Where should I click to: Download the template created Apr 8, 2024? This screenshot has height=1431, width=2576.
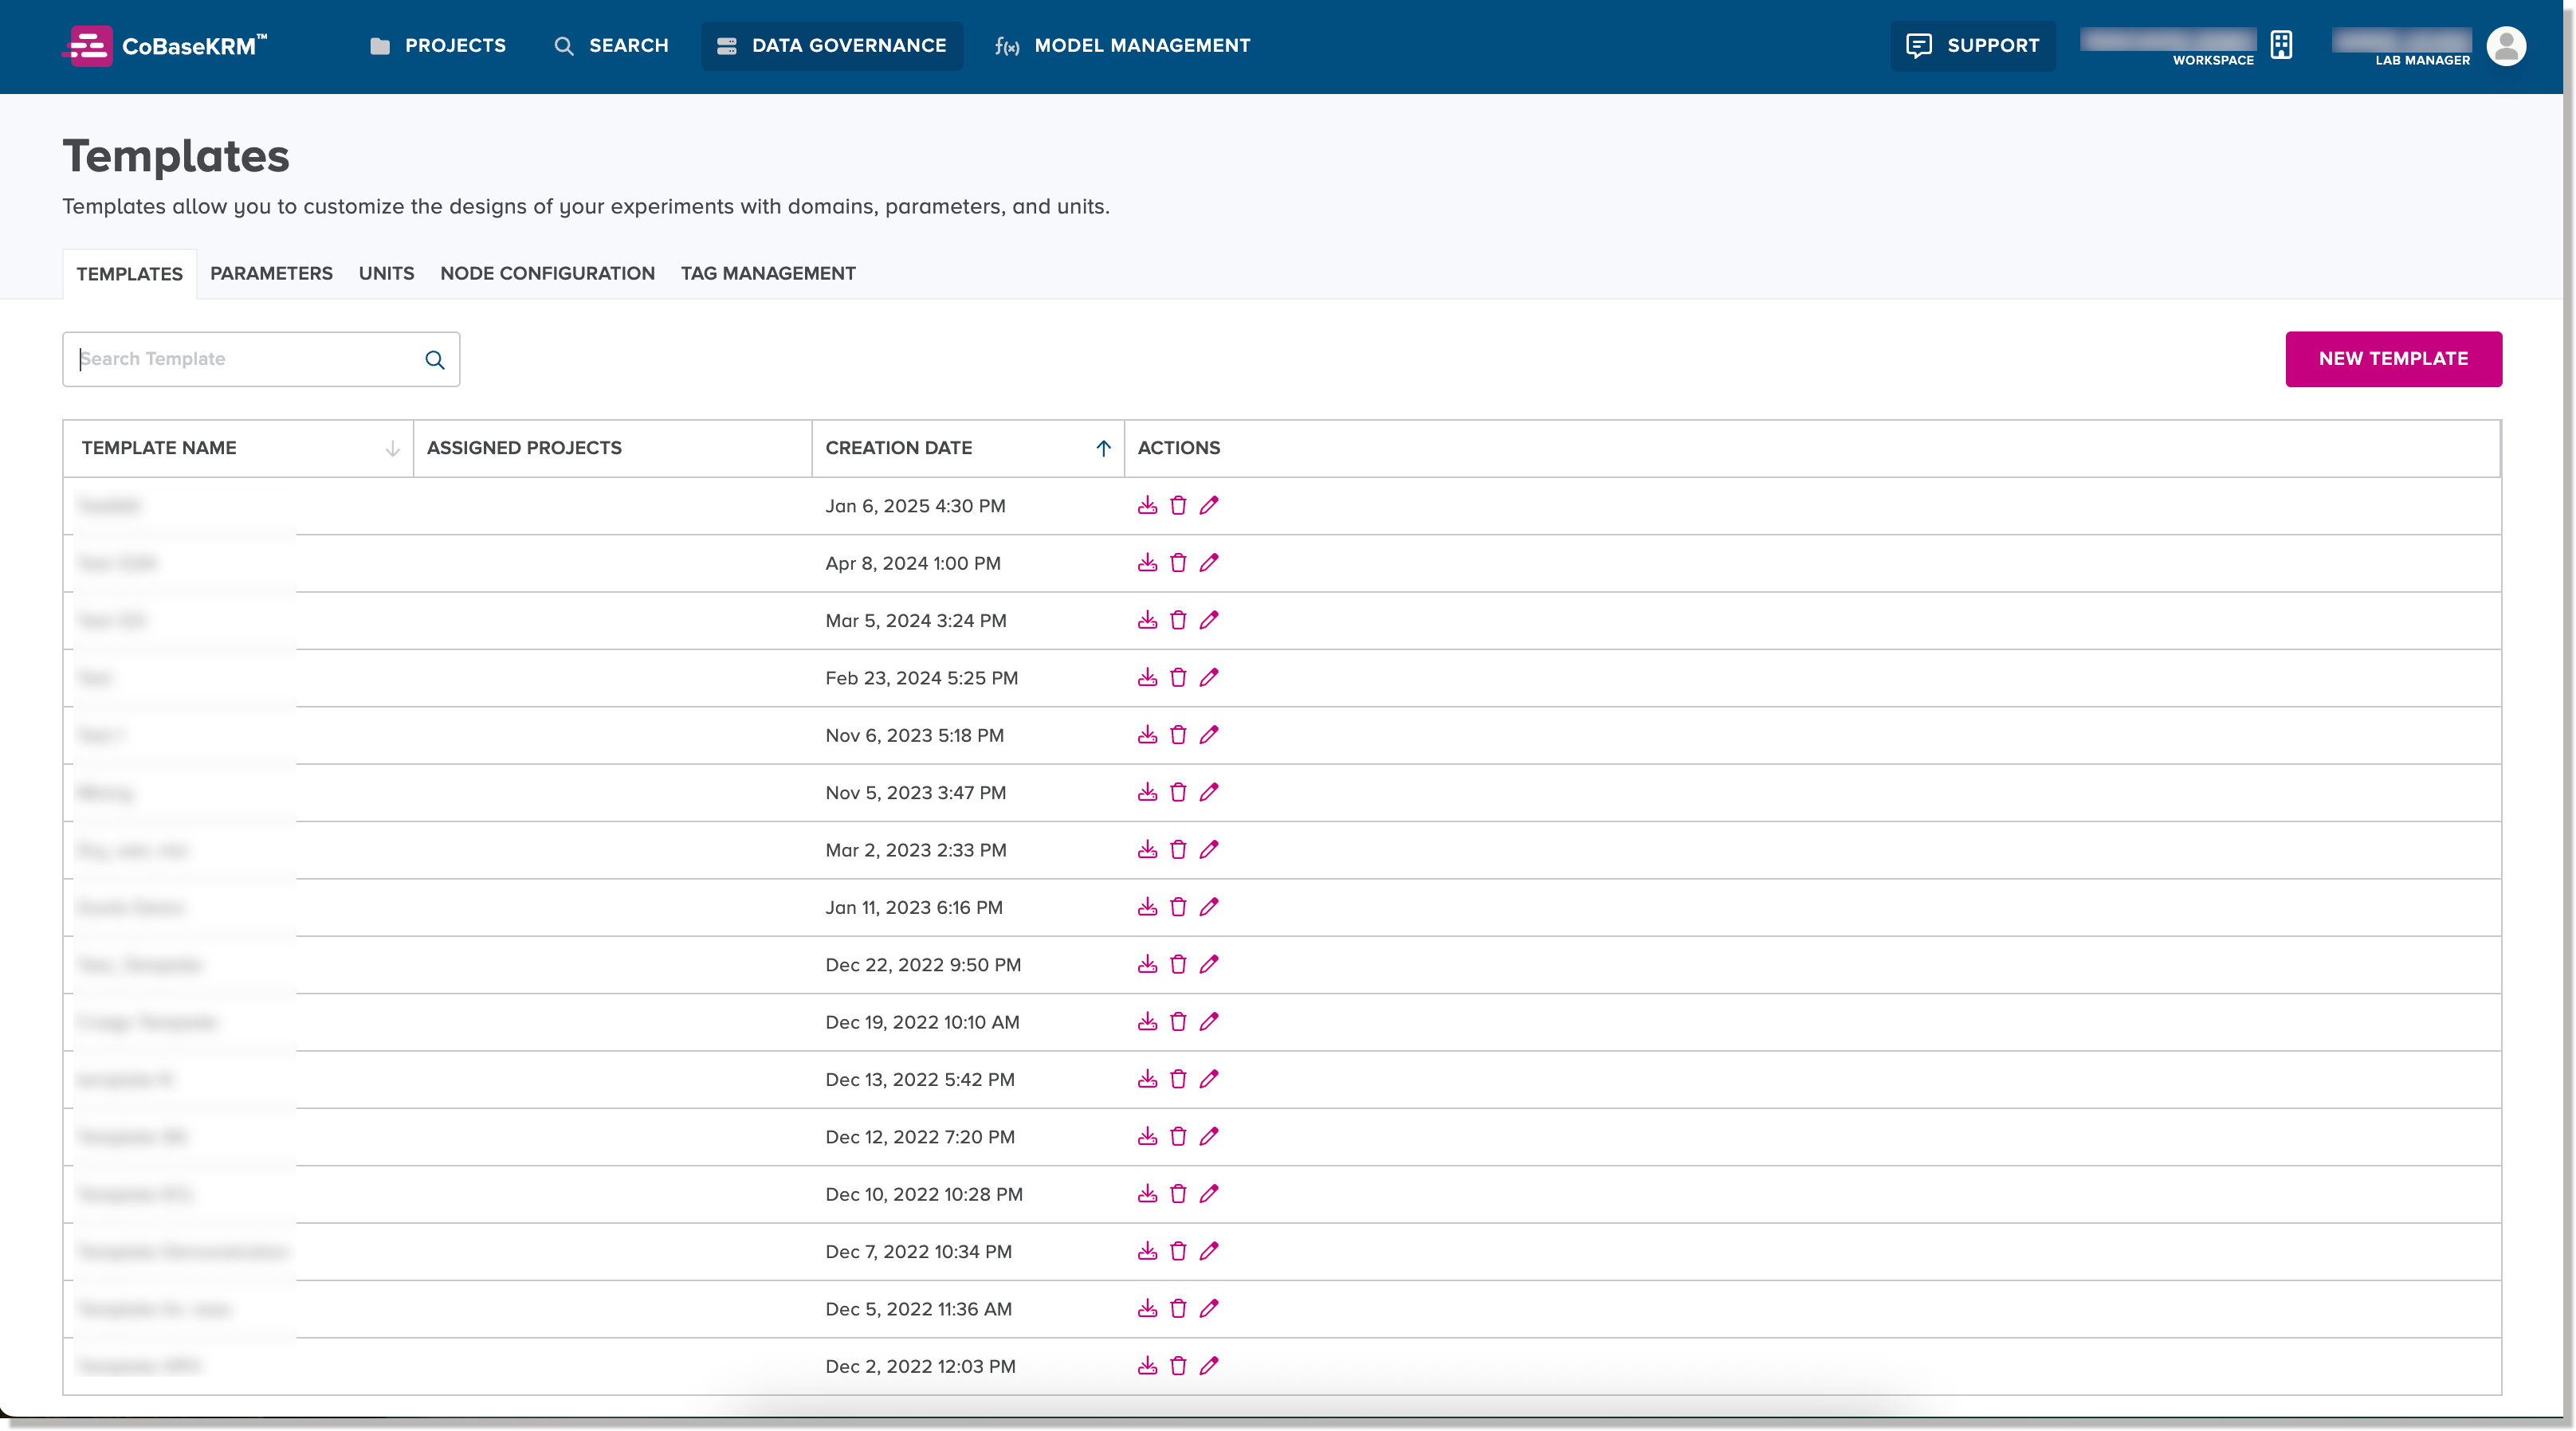tap(1147, 562)
